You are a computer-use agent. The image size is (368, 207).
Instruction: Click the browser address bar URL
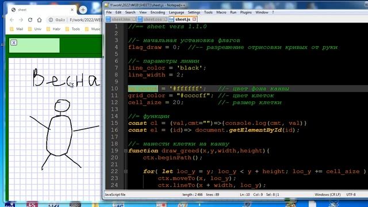[x=86, y=20]
